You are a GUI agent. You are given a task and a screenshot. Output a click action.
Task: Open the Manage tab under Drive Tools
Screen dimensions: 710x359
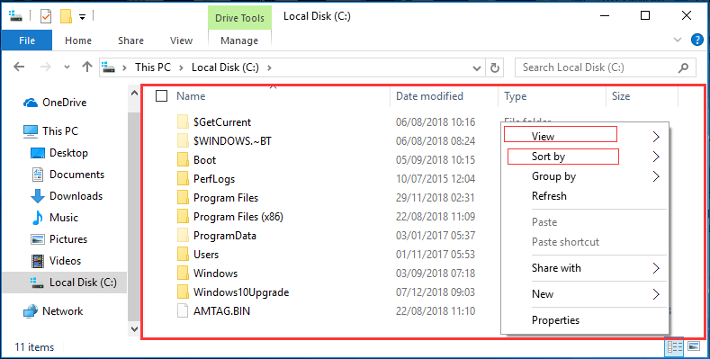click(x=239, y=40)
